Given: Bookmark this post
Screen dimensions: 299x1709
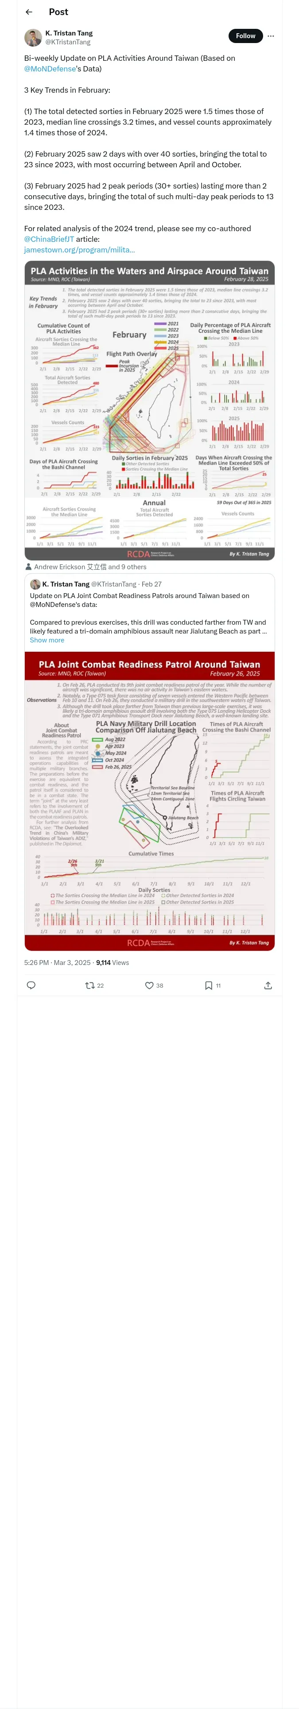Looking at the screenshot, I should [209, 985].
